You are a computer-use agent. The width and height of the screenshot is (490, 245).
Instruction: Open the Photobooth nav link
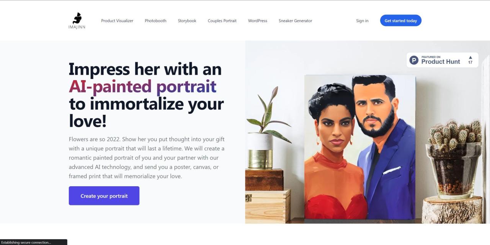tap(155, 21)
